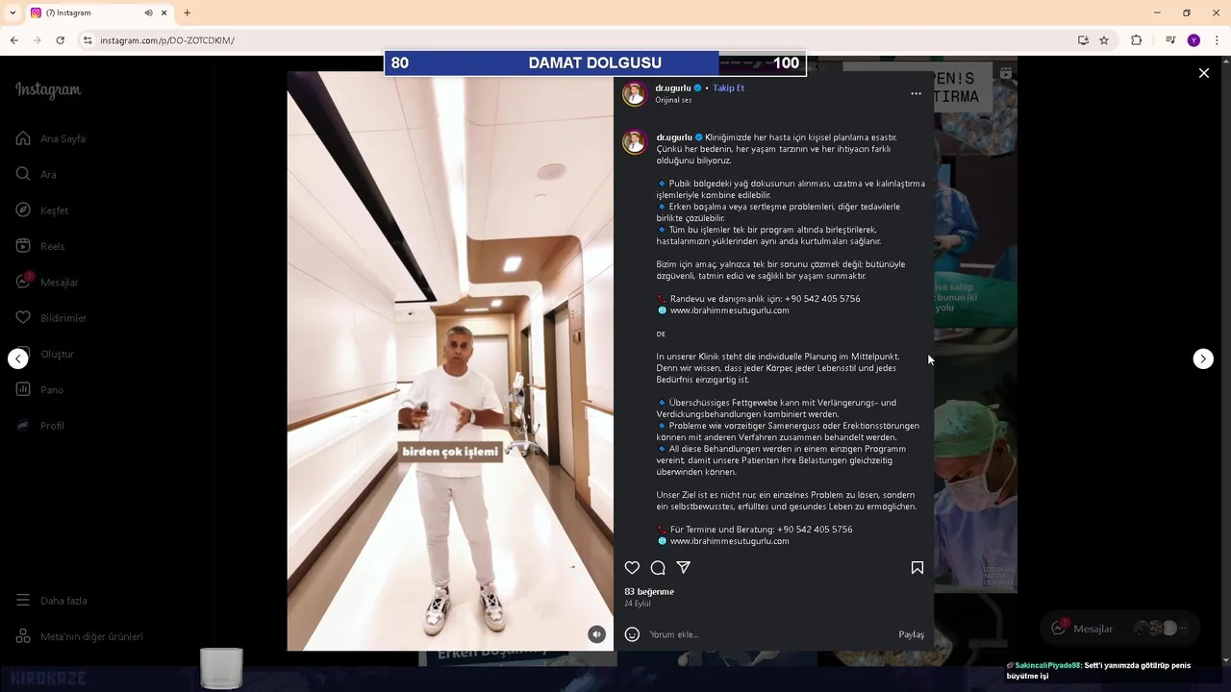This screenshot has width=1231, height=692.
Task: Open the Chrome three-dot menu
Action: click(1218, 40)
